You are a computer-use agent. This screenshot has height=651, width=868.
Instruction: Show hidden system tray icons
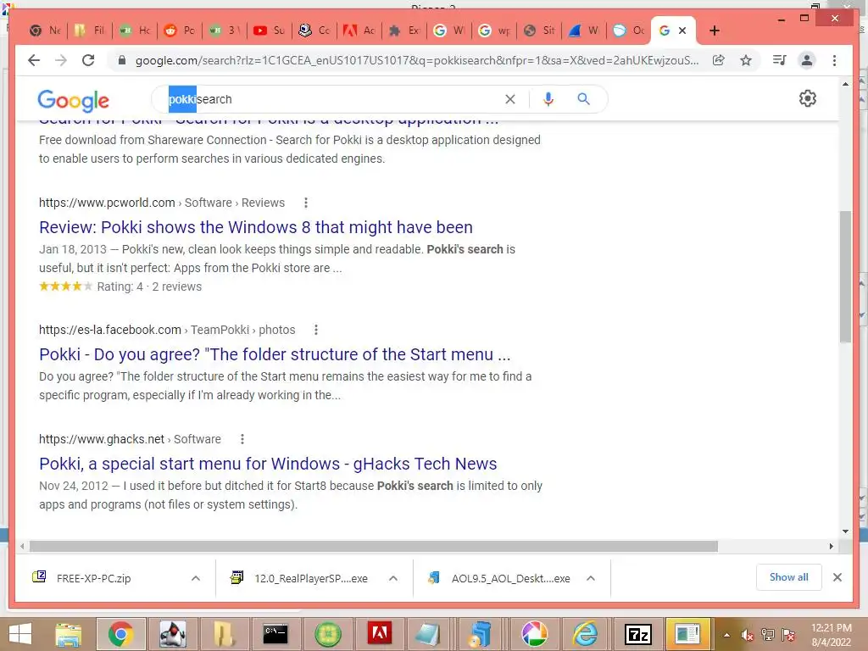726,635
